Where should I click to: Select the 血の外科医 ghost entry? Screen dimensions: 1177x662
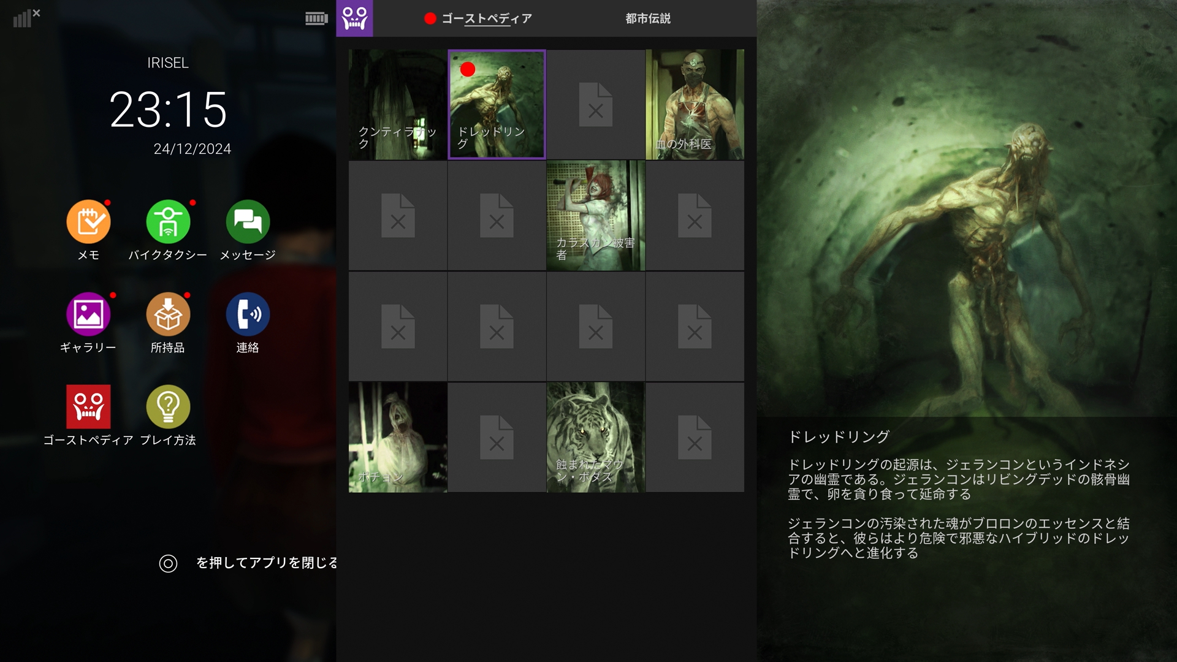tap(695, 105)
